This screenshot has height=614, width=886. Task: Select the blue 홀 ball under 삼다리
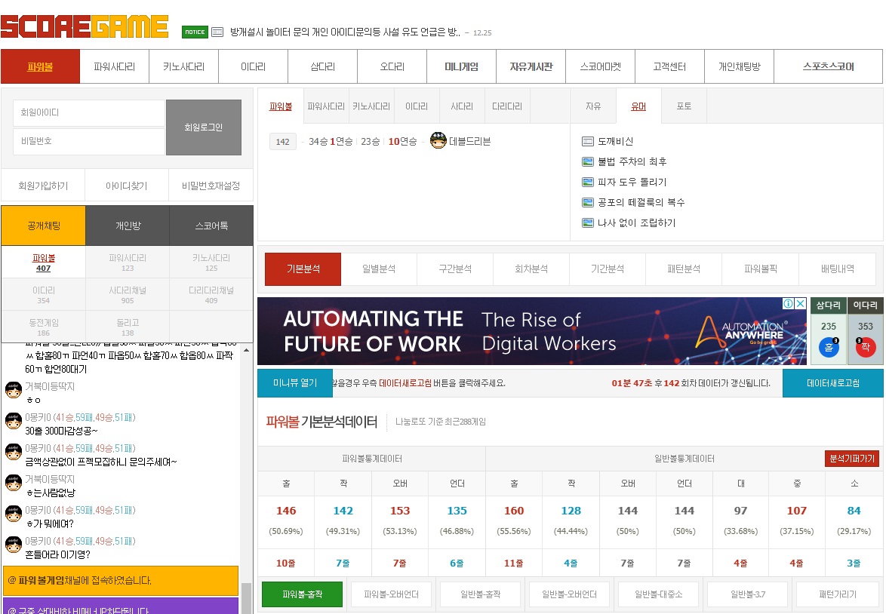click(828, 347)
